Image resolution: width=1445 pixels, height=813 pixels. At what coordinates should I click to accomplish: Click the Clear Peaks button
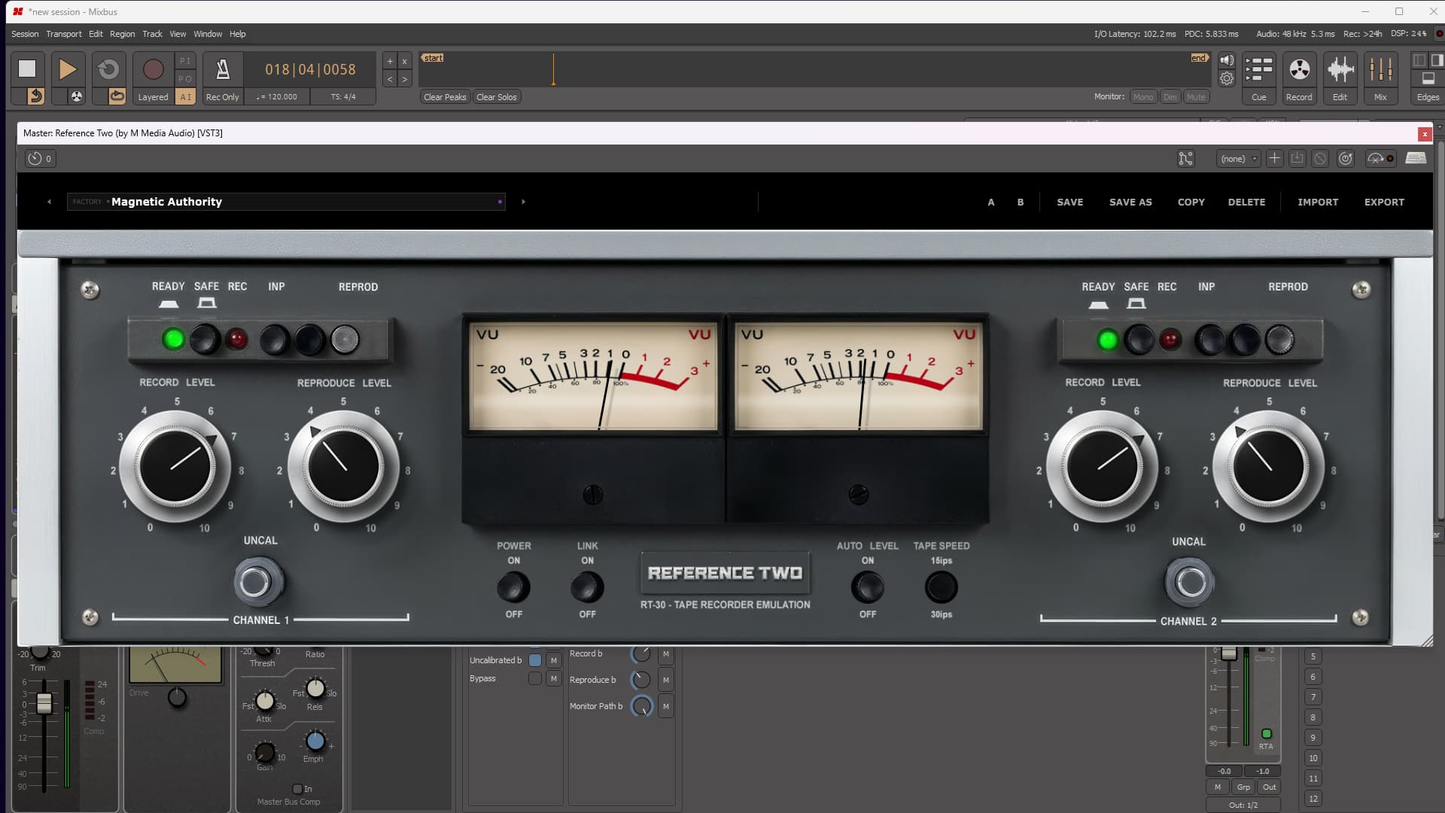tap(445, 97)
